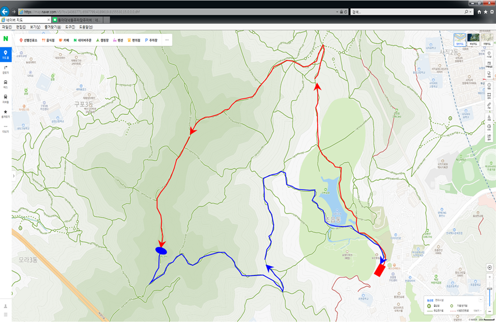
Task: Open the 버스 bus sidebar item
Action: click(6, 84)
